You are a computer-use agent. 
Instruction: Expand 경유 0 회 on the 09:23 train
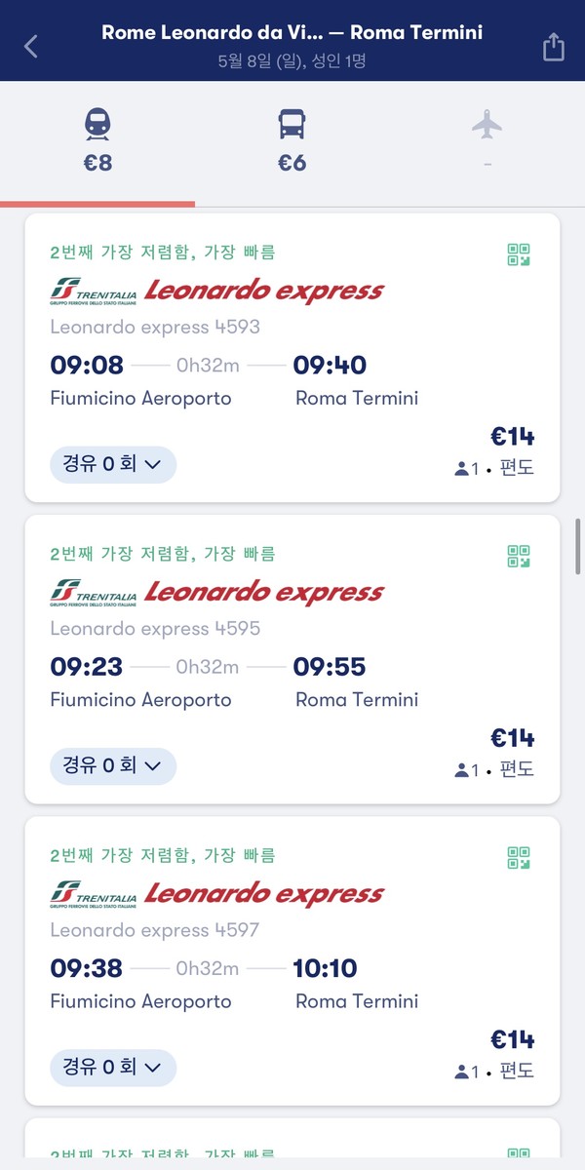[112, 766]
